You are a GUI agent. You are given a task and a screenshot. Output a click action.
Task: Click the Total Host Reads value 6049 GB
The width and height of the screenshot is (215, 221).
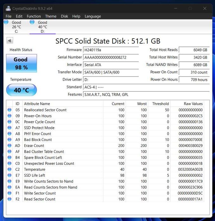[x=194, y=50]
